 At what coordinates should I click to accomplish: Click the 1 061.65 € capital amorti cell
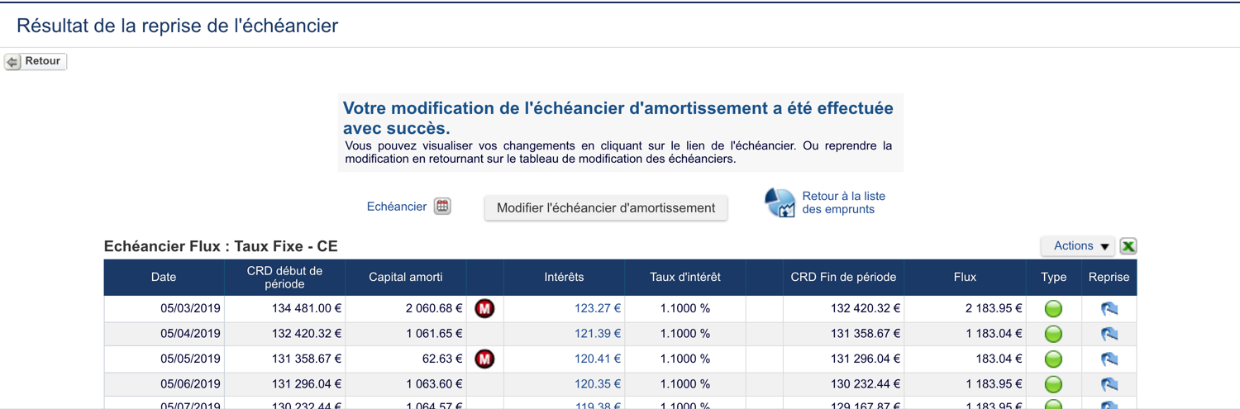pos(406,334)
